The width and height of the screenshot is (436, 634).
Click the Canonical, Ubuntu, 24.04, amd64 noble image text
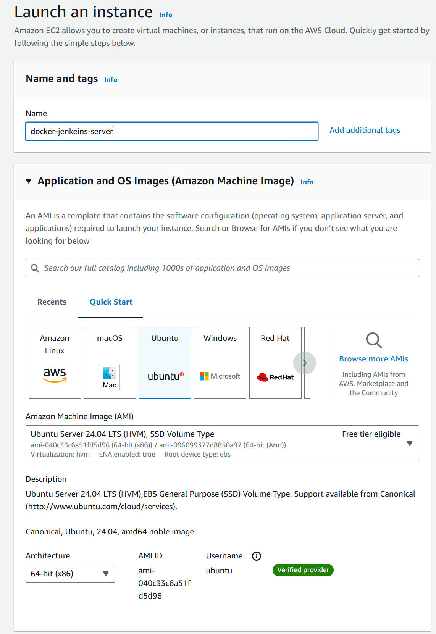click(110, 532)
